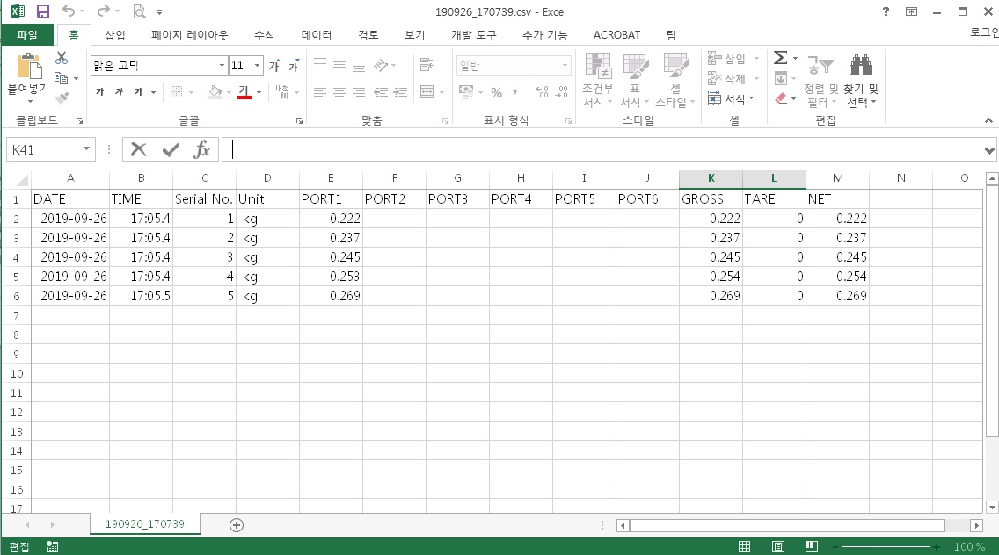Expand the Name Box dropdown arrow
999x555 pixels.
pos(86,149)
